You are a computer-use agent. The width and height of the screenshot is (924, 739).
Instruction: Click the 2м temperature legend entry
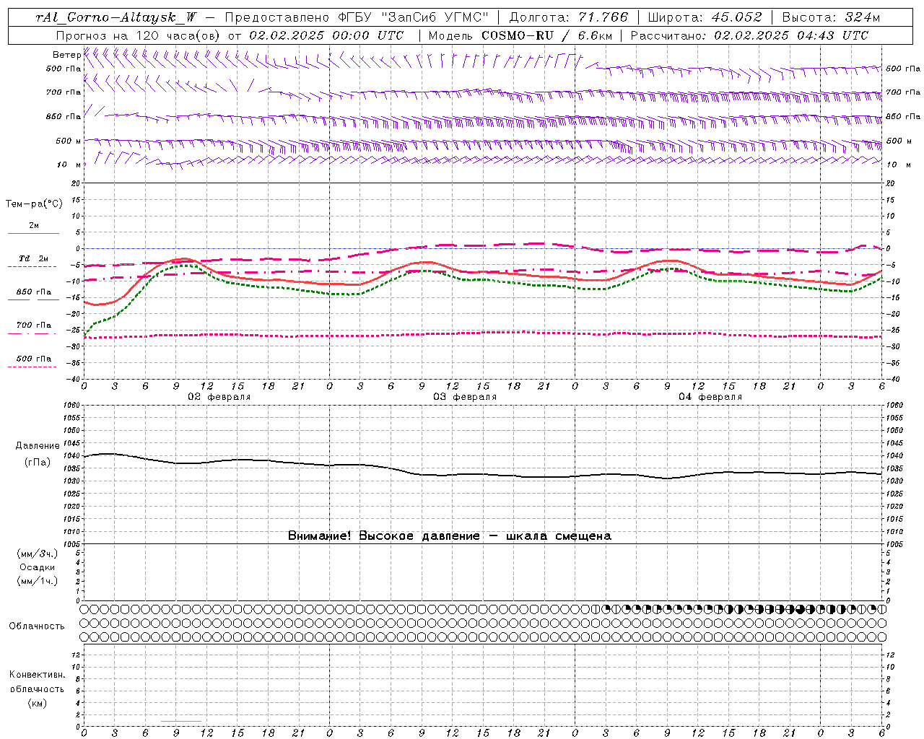(34, 225)
